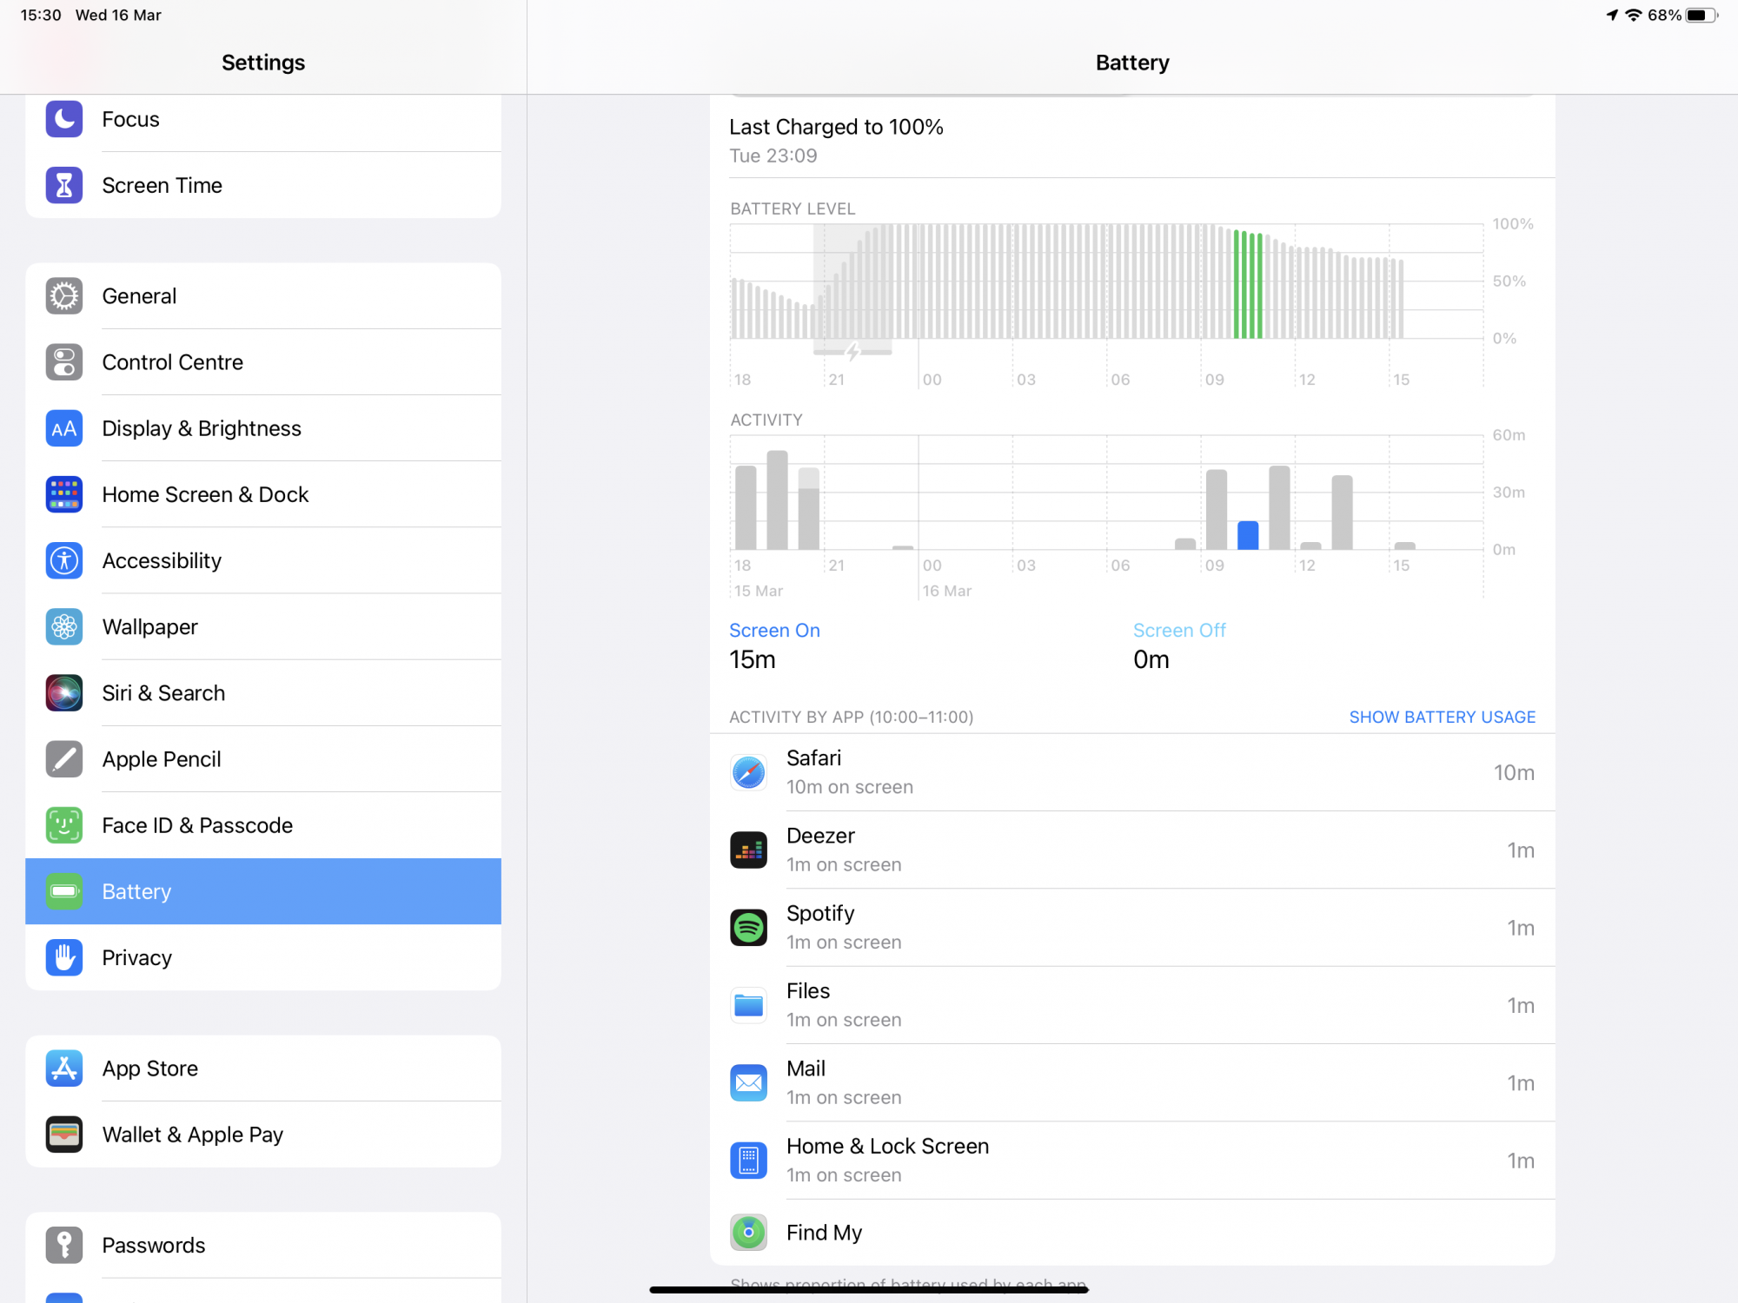Open Focus settings moon icon

pyautogui.click(x=64, y=119)
